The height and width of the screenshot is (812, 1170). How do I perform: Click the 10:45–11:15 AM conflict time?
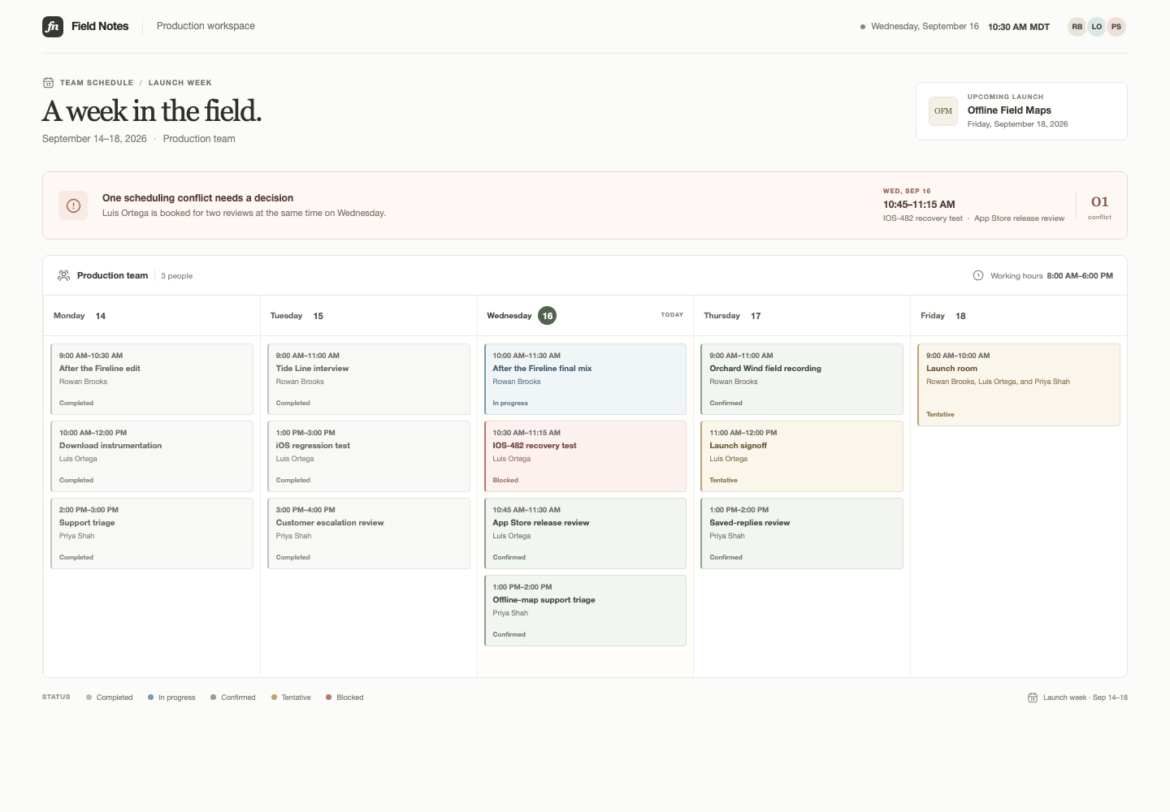tap(919, 205)
